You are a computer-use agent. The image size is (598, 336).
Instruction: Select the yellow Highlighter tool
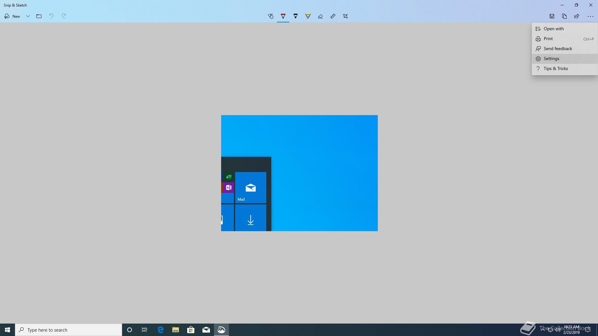(308, 16)
